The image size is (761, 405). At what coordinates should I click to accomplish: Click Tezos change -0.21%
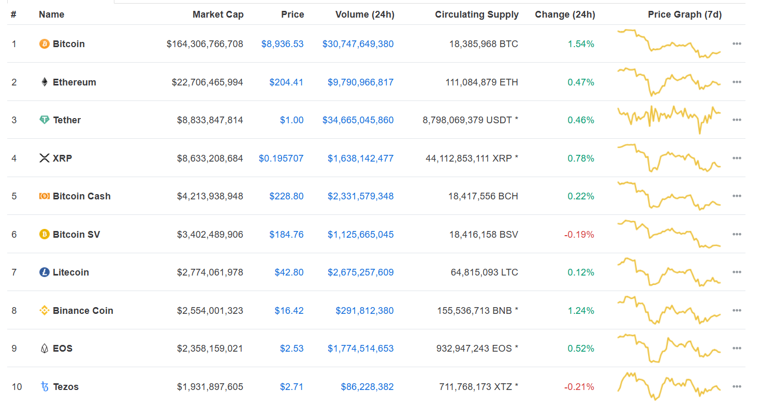coord(579,386)
